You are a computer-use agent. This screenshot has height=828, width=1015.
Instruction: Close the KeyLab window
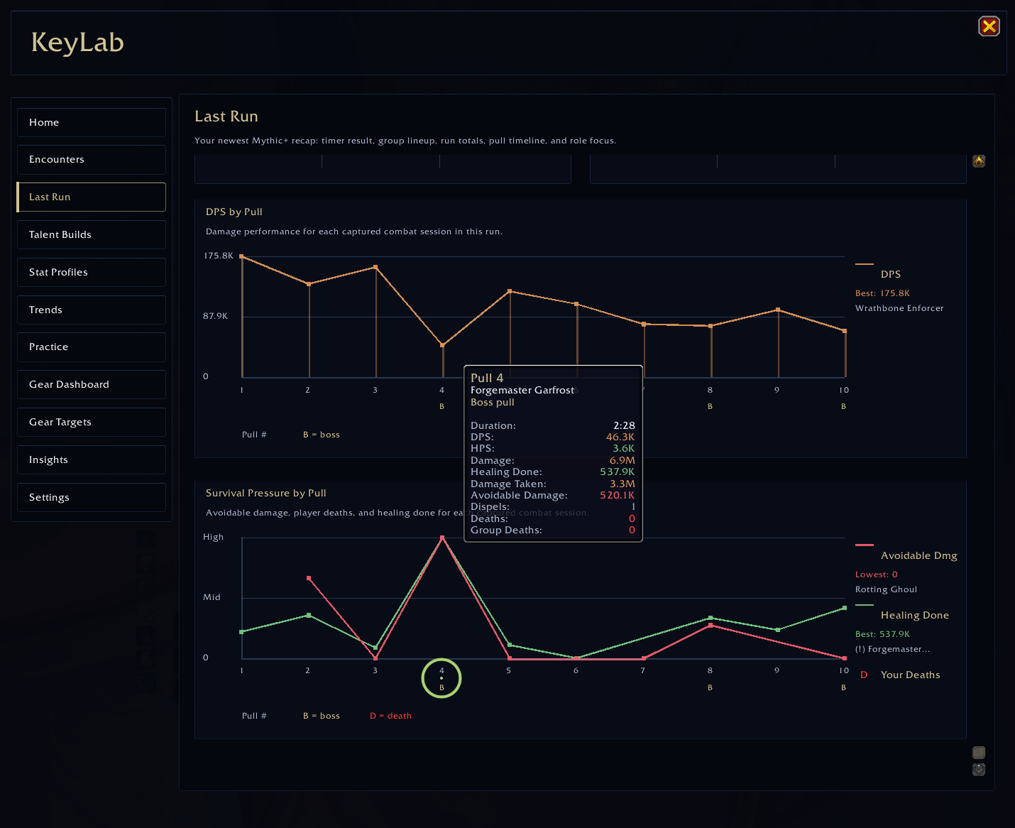989,26
